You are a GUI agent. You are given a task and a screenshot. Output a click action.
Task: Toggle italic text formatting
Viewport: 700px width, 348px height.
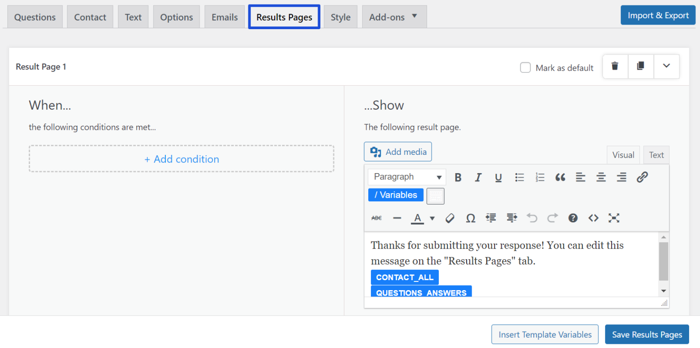(x=478, y=177)
